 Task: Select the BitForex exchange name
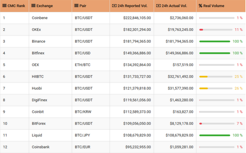[39, 124]
